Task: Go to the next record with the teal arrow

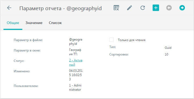Action: click(x=182, y=8)
